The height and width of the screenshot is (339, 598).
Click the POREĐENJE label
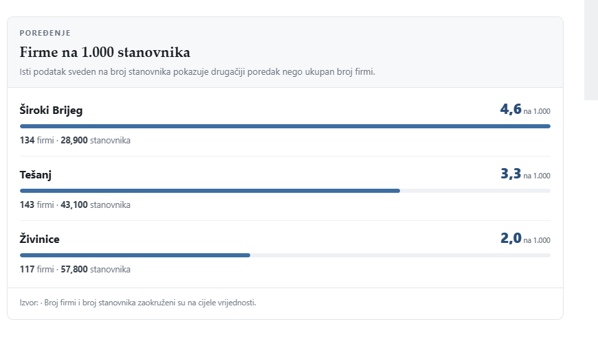tap(45, 33)
